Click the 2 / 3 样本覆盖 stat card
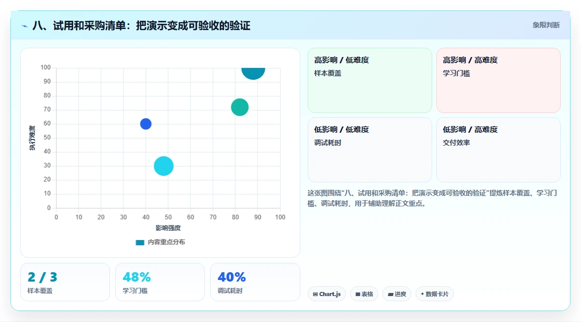581x322 pixels. (x=65, y=282)
